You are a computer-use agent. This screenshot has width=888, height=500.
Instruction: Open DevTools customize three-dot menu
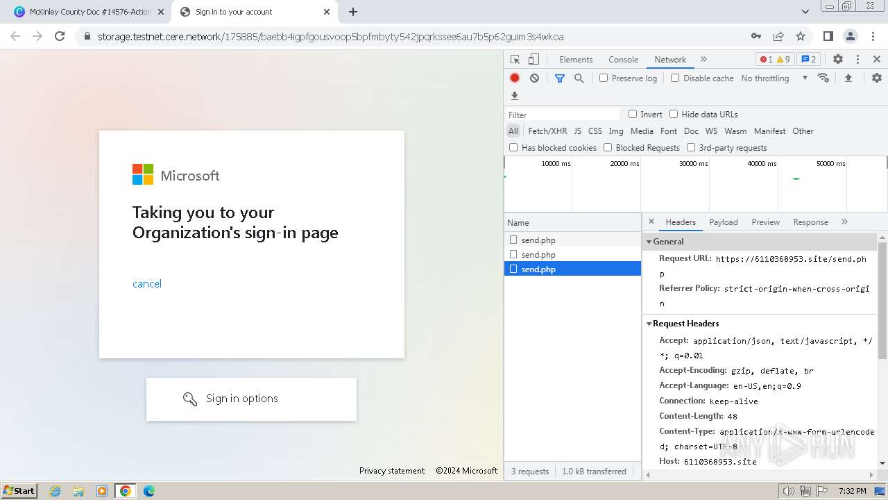857,60
